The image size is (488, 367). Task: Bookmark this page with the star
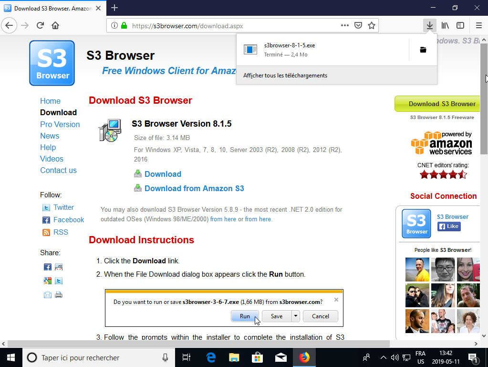click(x=371, y=26)
